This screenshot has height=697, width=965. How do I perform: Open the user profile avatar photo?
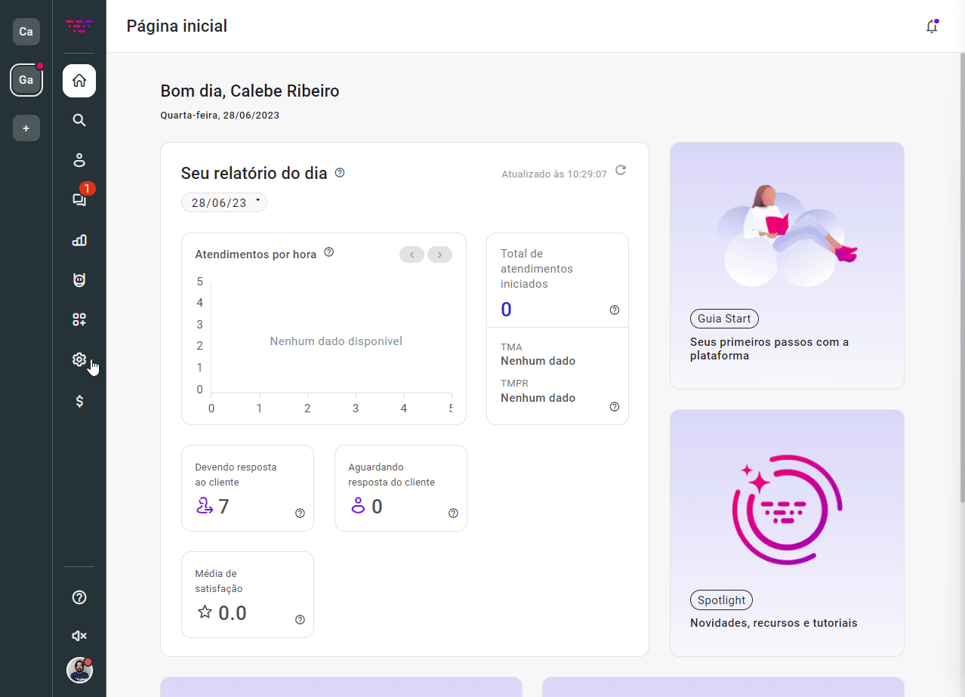coord(79,670)
